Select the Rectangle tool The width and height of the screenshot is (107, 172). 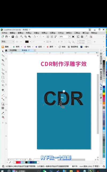point(3,77)
